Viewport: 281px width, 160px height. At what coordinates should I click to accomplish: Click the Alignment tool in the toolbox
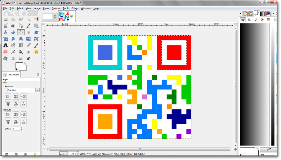tap(21, 32)
